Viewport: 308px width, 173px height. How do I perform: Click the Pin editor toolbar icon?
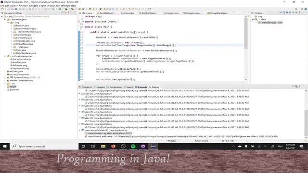(x=150, y=9)
